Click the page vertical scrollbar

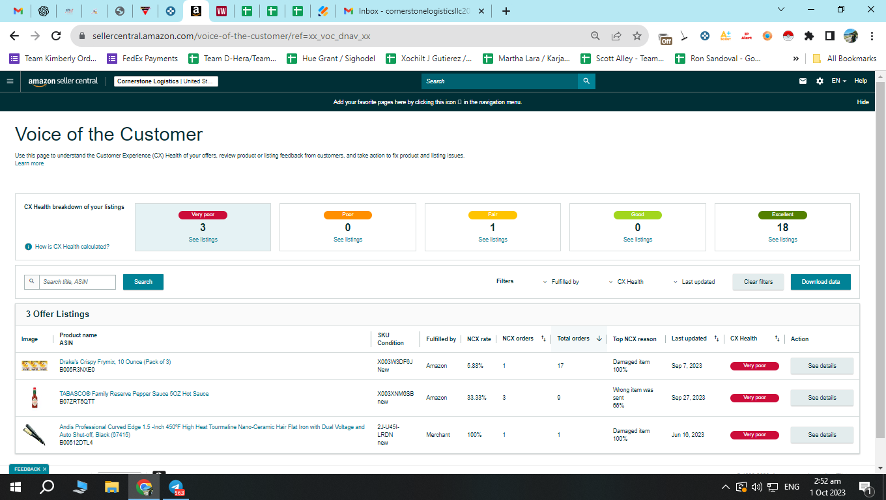(x=880, y=260)
